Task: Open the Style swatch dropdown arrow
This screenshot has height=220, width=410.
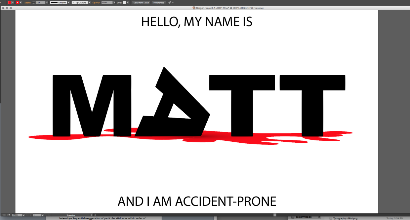Action: [128, 3]
